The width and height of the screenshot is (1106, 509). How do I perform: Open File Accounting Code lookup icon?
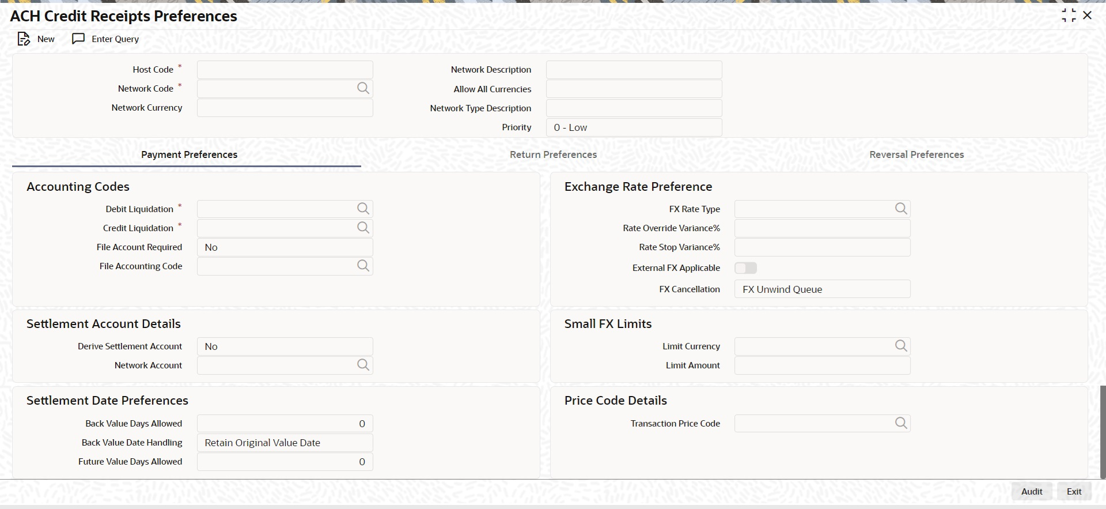point(363,266)
